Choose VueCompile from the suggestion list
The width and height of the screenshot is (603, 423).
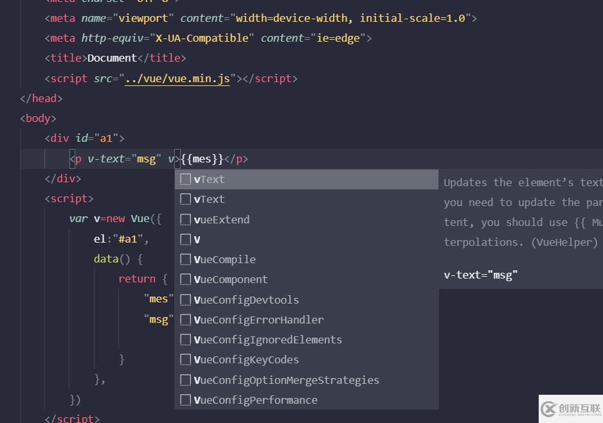(307, 259)
